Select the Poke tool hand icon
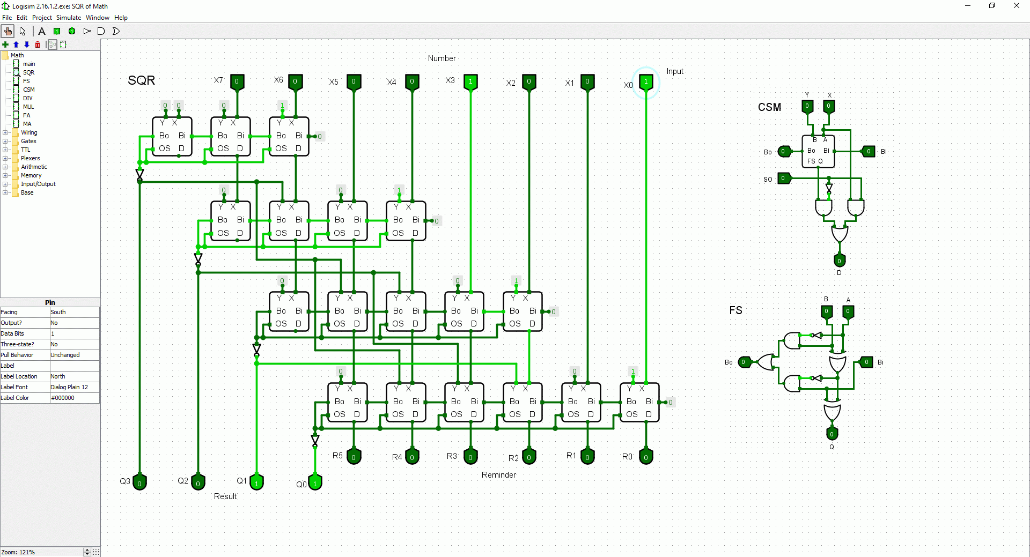The image size is (1030, 557). click(x=8, y=31)
